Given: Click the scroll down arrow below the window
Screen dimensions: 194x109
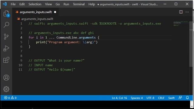Looking at the screenshot, I should click(x=192, y=106).
